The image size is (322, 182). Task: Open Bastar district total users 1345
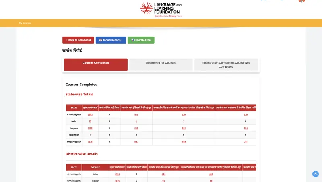tap(117, 181)
